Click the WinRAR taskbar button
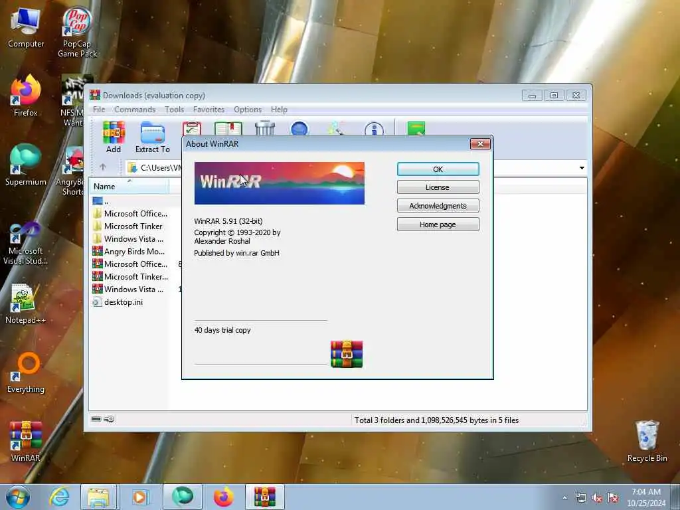 (265, 497)
